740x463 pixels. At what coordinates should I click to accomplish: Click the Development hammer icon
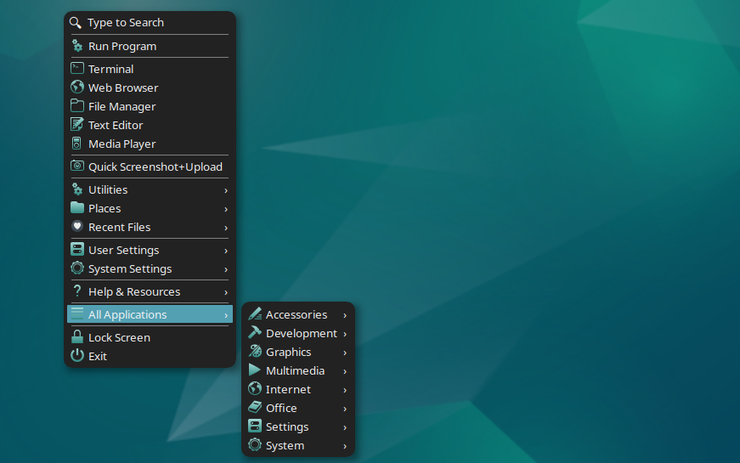255,332
